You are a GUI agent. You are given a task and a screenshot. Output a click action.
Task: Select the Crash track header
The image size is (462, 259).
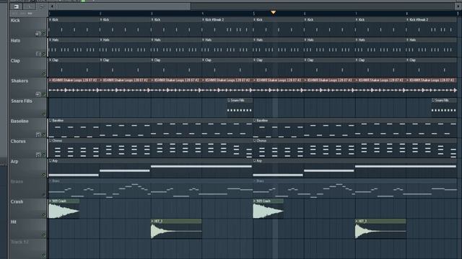27,208
